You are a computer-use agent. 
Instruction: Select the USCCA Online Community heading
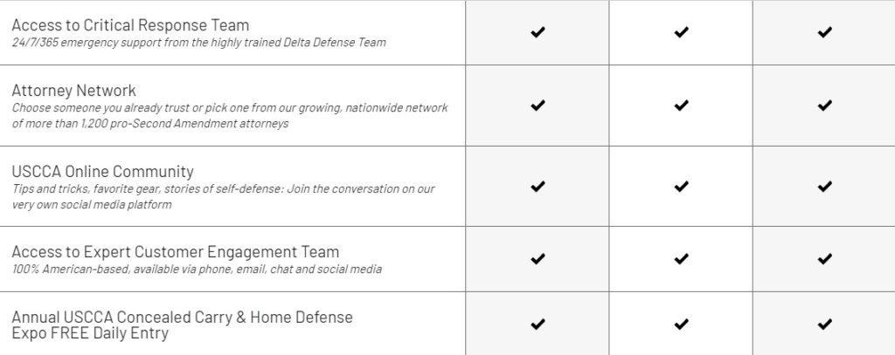(x=103, y=172)
